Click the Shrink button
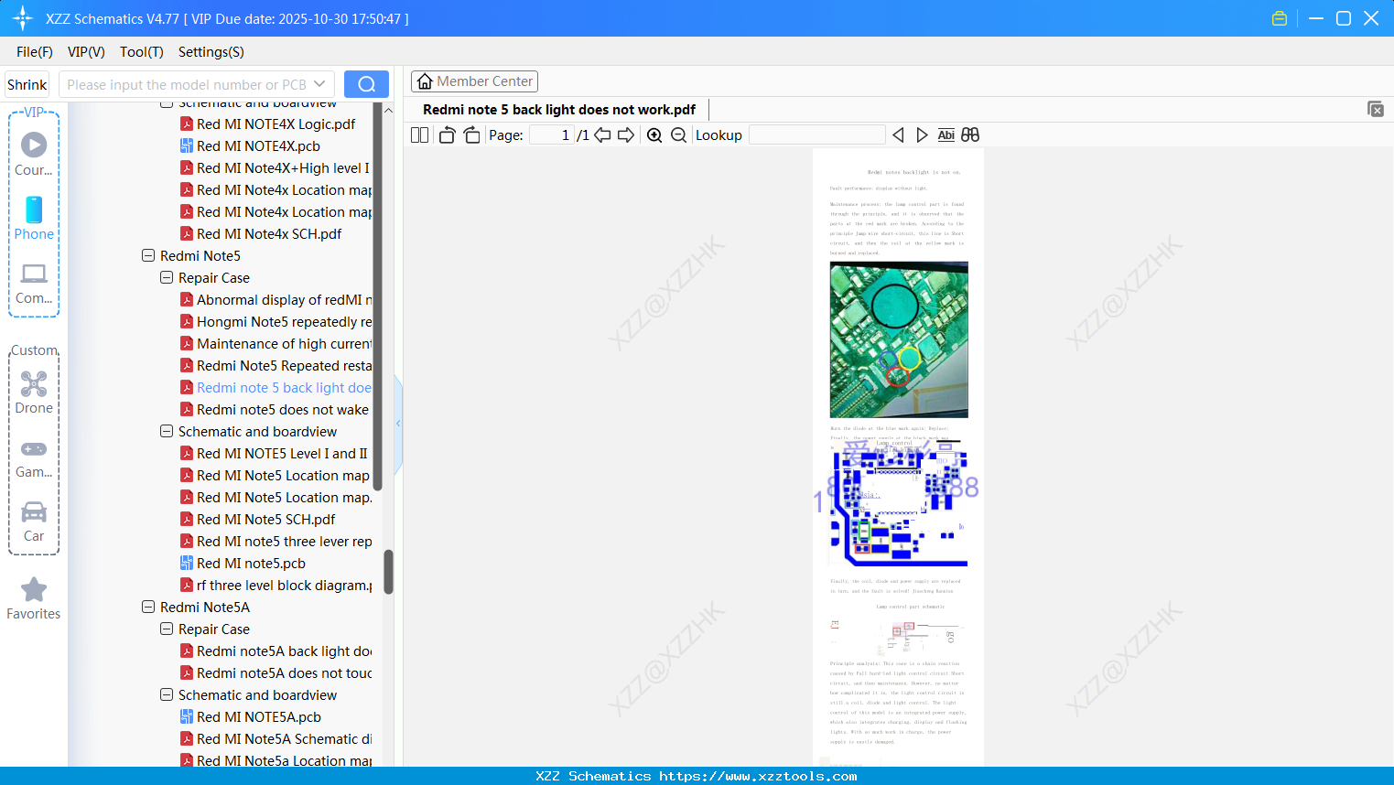 point(27,84)
